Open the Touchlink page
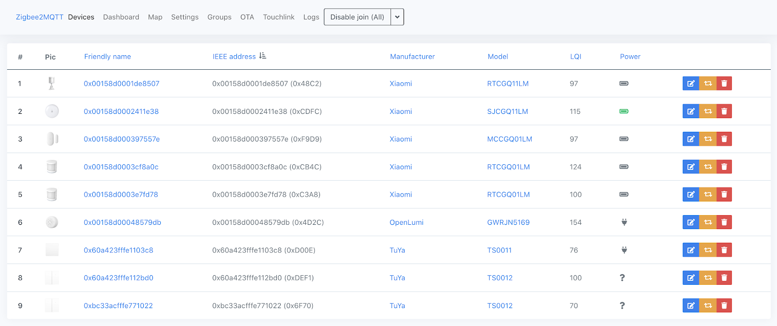This screenshot has height=326, width=777. coord(279,17)
